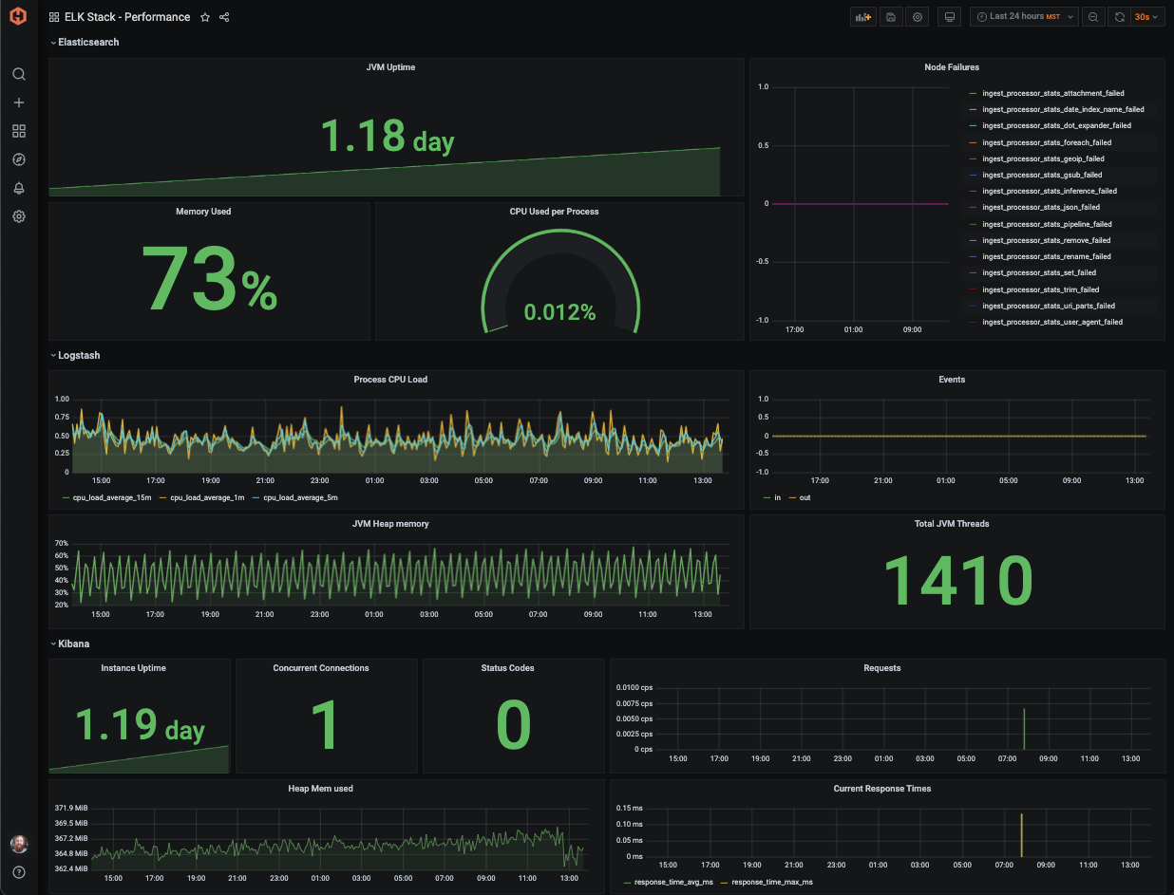Image resolution: width=1174 pixels, height=895 pixels.
Task: Click the 73% Memory Used value
Action: (x=209, y=280)
